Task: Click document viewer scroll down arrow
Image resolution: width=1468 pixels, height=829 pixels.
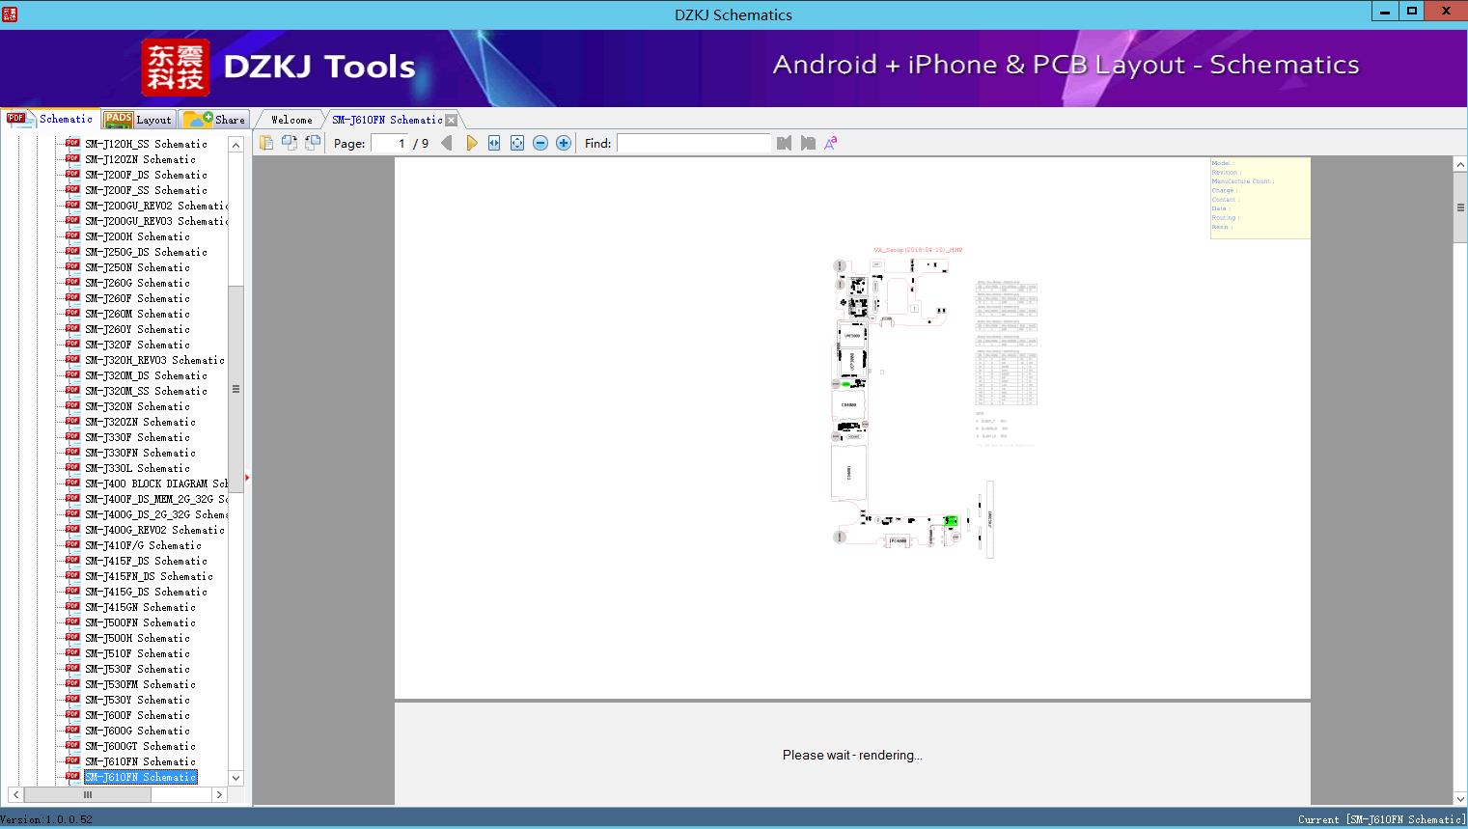Action: 1459,798
